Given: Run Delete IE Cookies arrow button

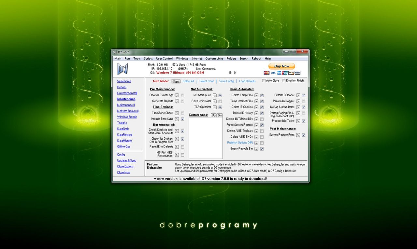Looking at the screenshot, I should (x=256, y=107).
